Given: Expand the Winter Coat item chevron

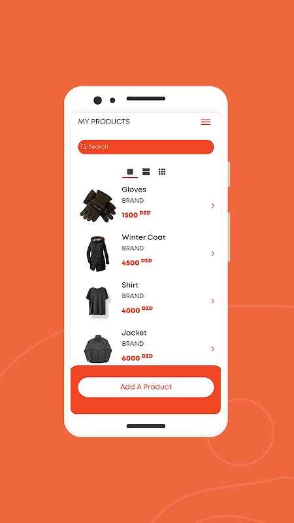Looking at the screenshot, I should (x=213, y=254).
